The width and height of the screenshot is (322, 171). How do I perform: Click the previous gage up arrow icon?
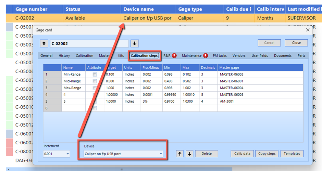pos(44,43)
